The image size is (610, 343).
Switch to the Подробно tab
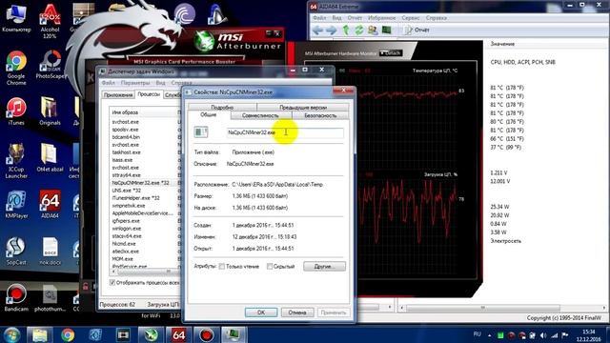pos(222,107)
